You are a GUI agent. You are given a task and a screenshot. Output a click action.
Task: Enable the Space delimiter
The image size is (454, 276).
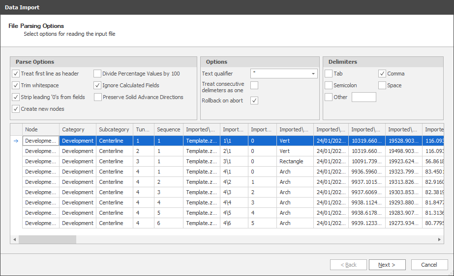(382, 85)
